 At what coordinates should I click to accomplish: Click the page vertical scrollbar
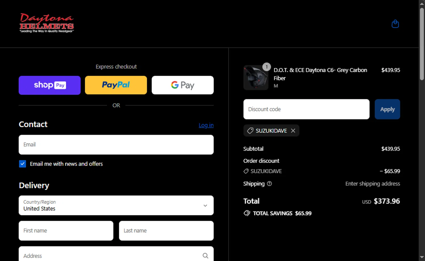(422, 44)
